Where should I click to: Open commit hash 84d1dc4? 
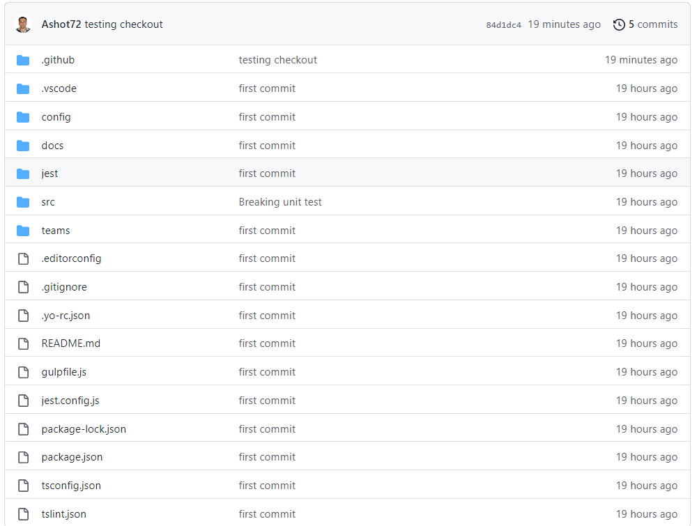(503, 25)
